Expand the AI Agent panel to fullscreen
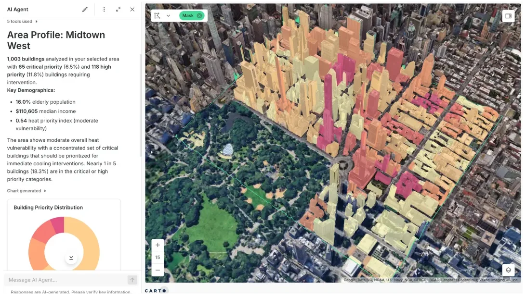The height and width of the screenshot is (296, 526). (x=118, y=9)
